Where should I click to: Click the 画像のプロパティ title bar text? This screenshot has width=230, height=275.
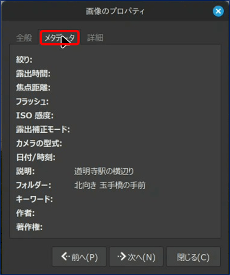pyautogui.click(x=115, y=11)
